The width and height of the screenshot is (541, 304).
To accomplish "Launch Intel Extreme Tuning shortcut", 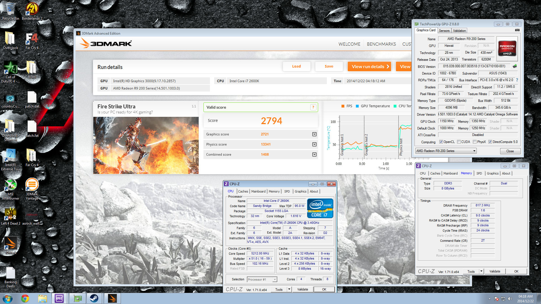I will pyautogui.click(x=10, y=160).
